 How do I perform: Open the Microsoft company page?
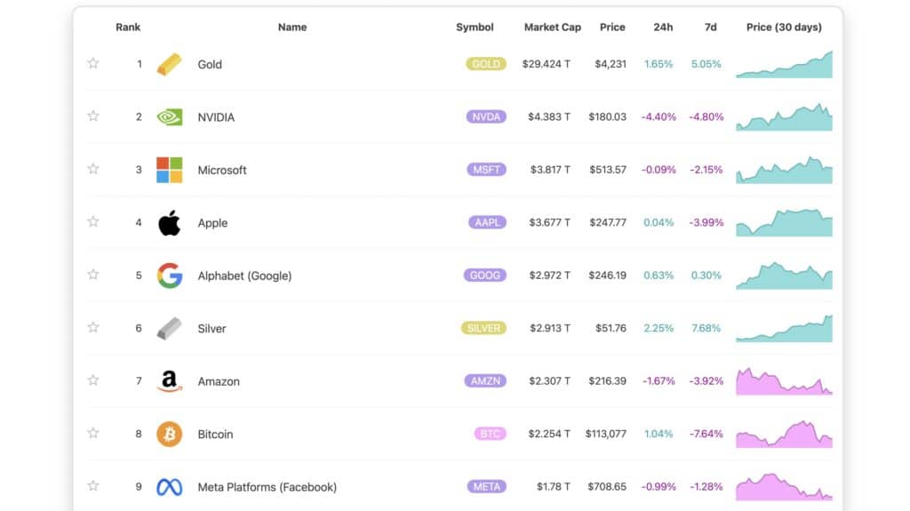221,170
